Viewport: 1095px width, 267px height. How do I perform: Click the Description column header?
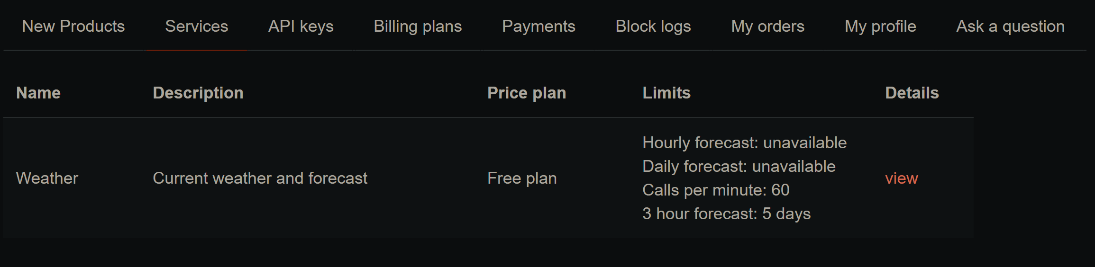tap(198, 93)
